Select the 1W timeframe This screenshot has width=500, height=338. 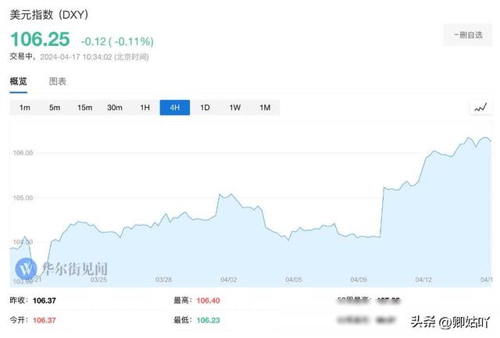[x=235, y=108]
